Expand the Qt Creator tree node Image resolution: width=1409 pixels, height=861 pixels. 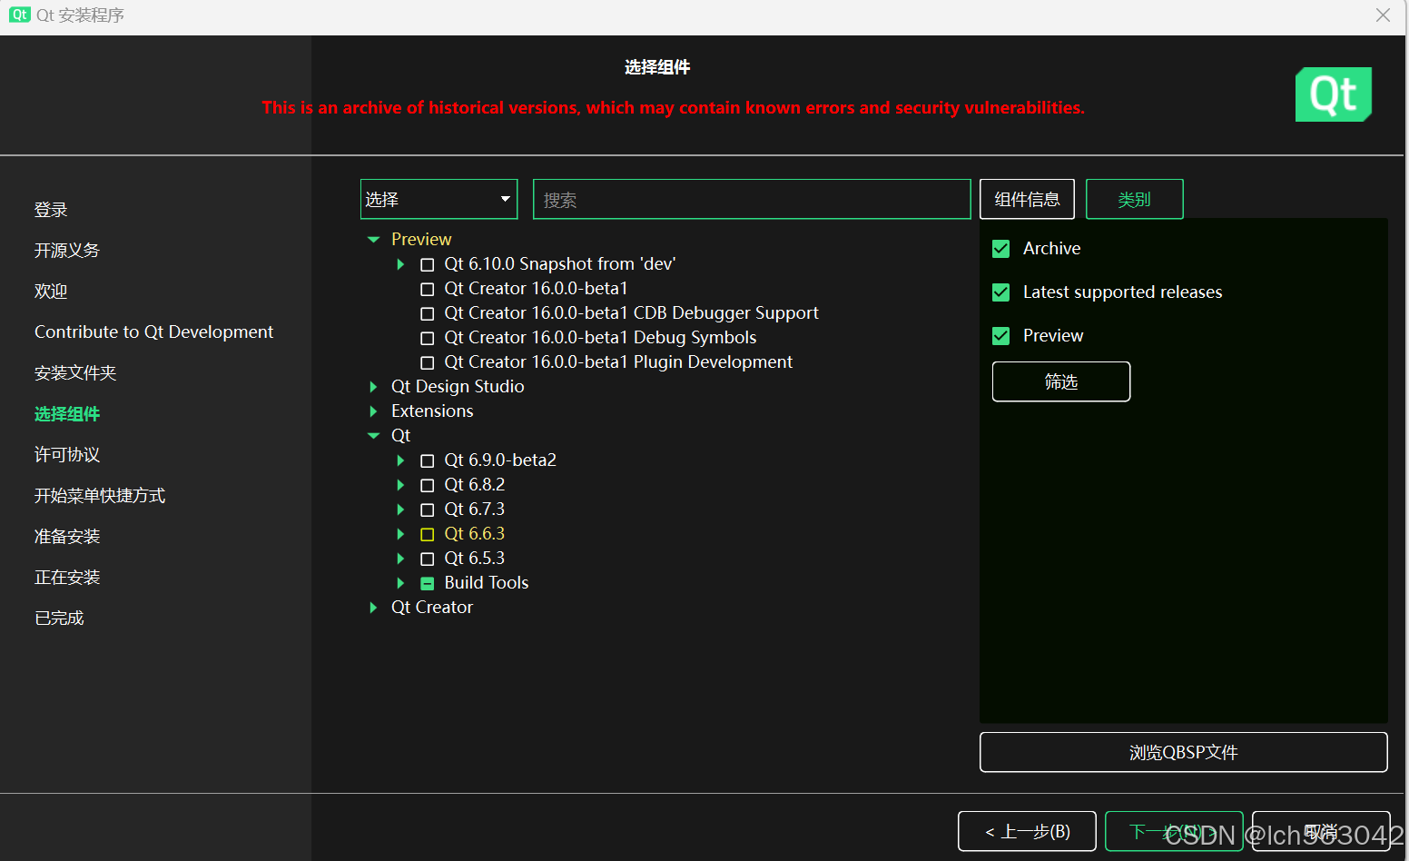(x=373, y=608)
